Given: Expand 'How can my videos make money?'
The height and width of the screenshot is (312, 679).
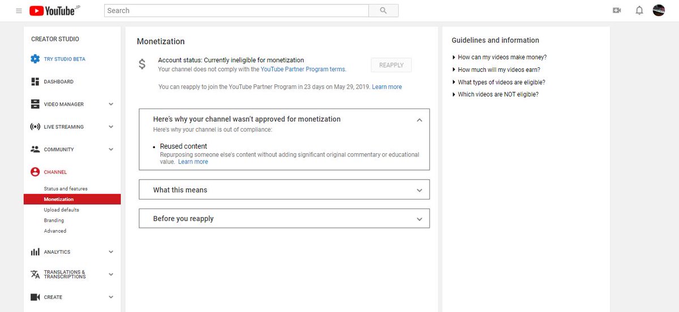Looking at the screenshot, I should 500,57.
